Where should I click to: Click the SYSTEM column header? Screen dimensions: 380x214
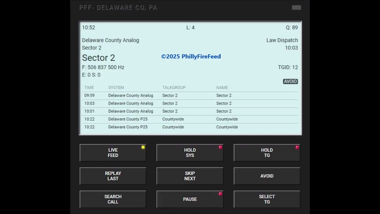[116, 87]
